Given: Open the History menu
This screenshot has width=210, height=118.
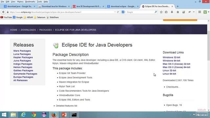Looking at the screenshot, I should (x=20, y=2).
